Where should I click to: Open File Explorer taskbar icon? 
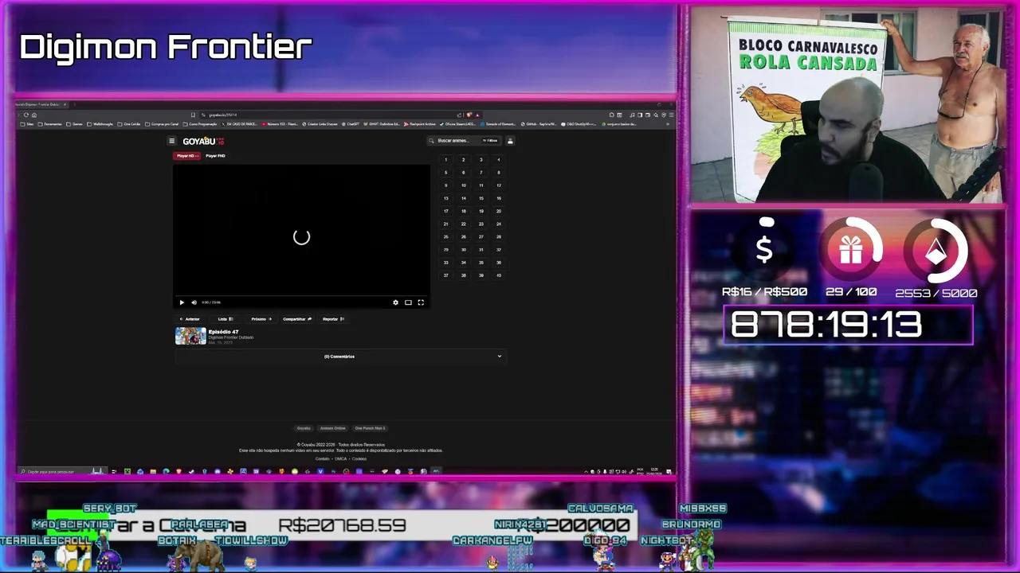153,471
